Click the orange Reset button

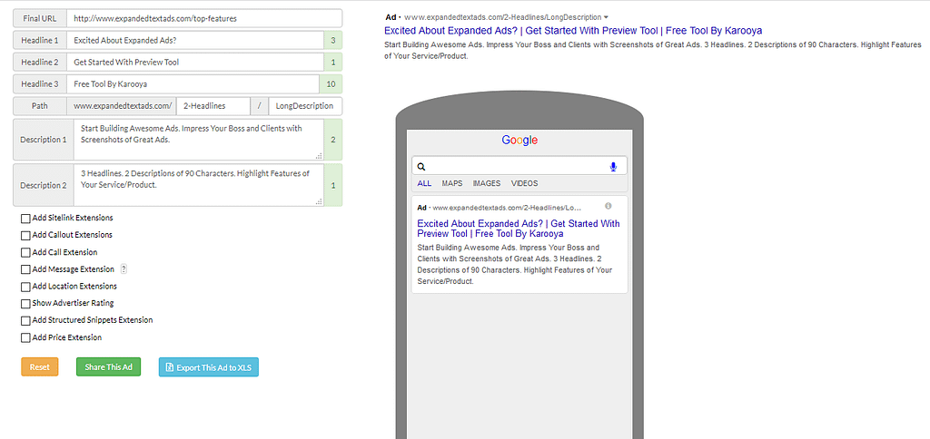tap(40, 367)
